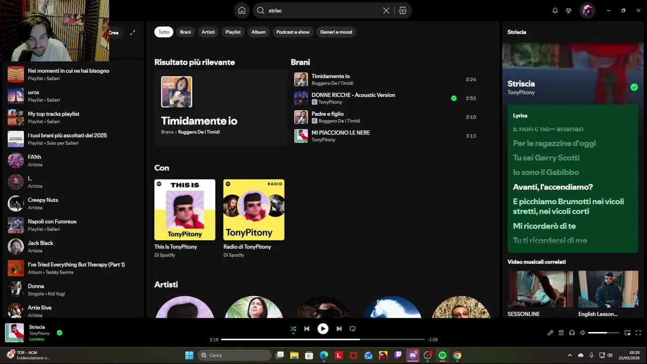Toggle the lyrics microphone icon
This screenshot has width=647, height=364.
550,333
